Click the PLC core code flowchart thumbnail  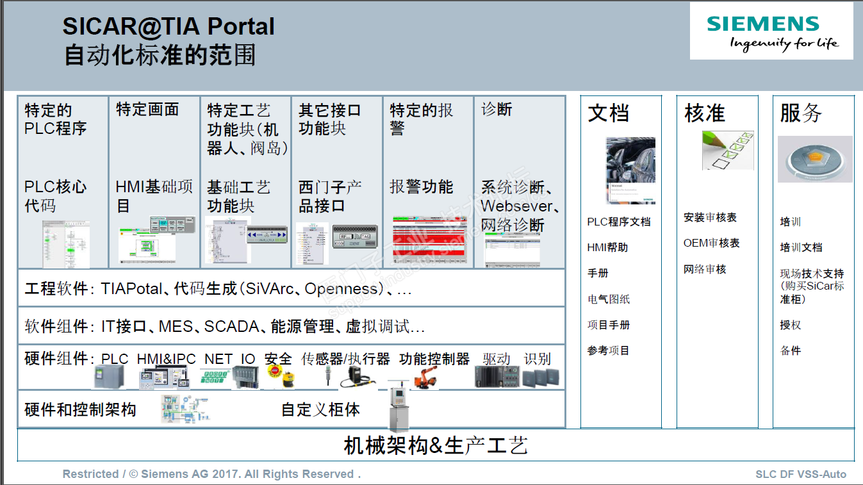point(67,244)
